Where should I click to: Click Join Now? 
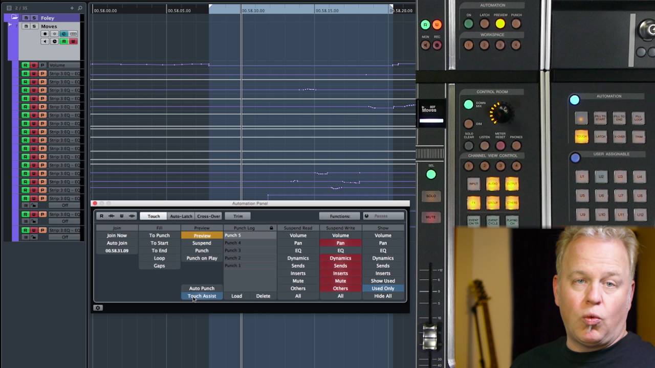click(x=117, y=236)
